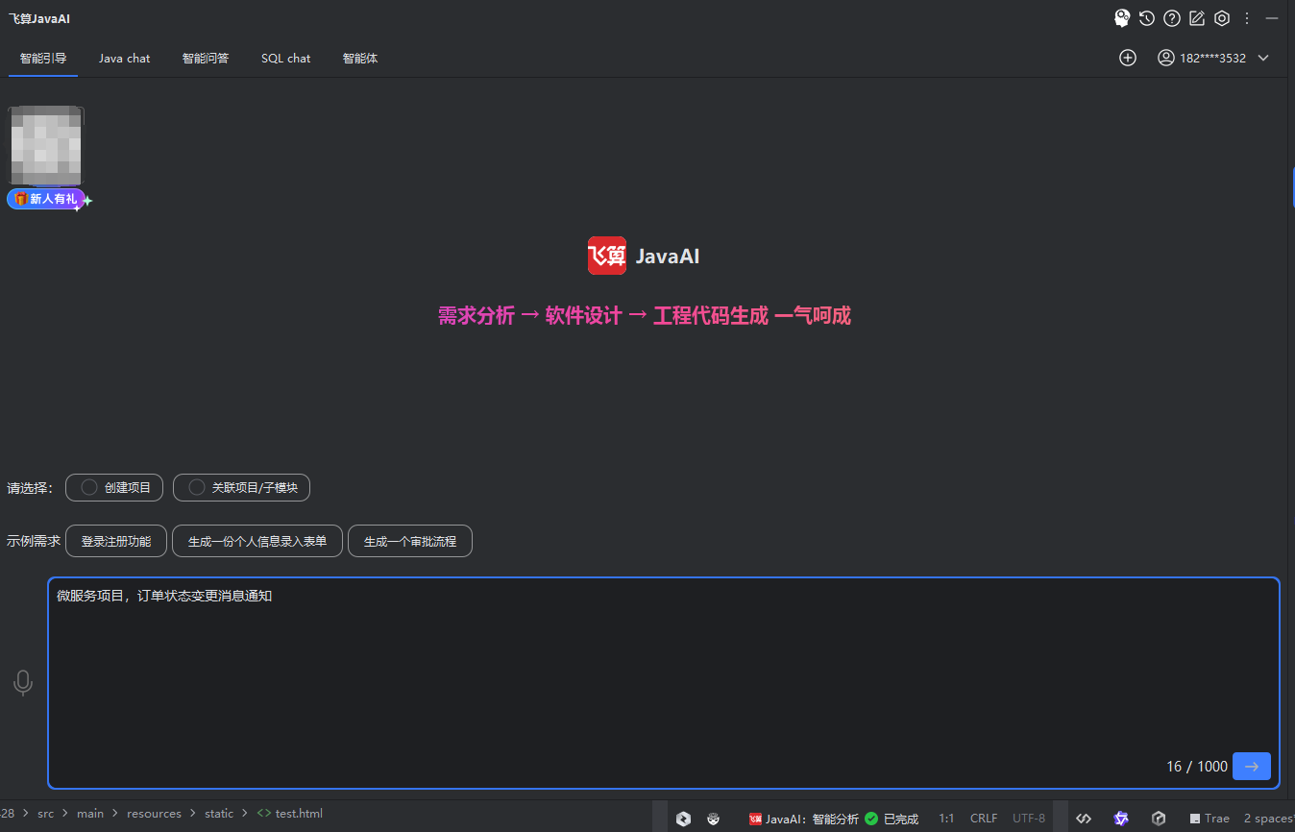This screenshot has width=1295, height=832.
Task: Click the 1:1 cursor position indicator
Action: (x=946, y=819)
